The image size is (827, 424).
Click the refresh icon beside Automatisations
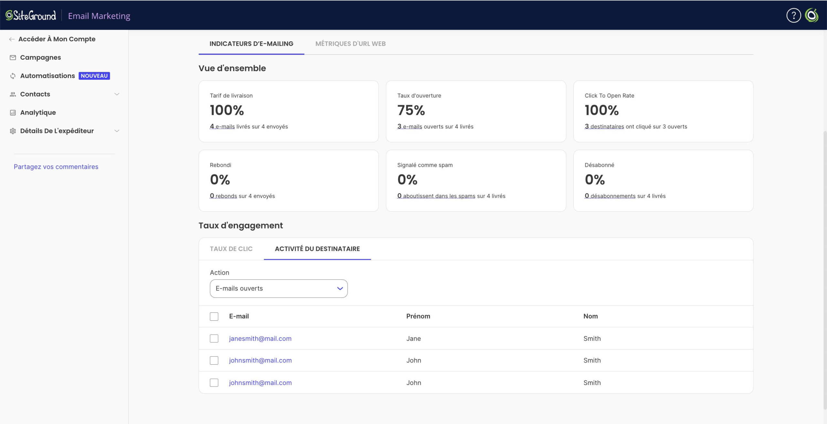(13, 76)
